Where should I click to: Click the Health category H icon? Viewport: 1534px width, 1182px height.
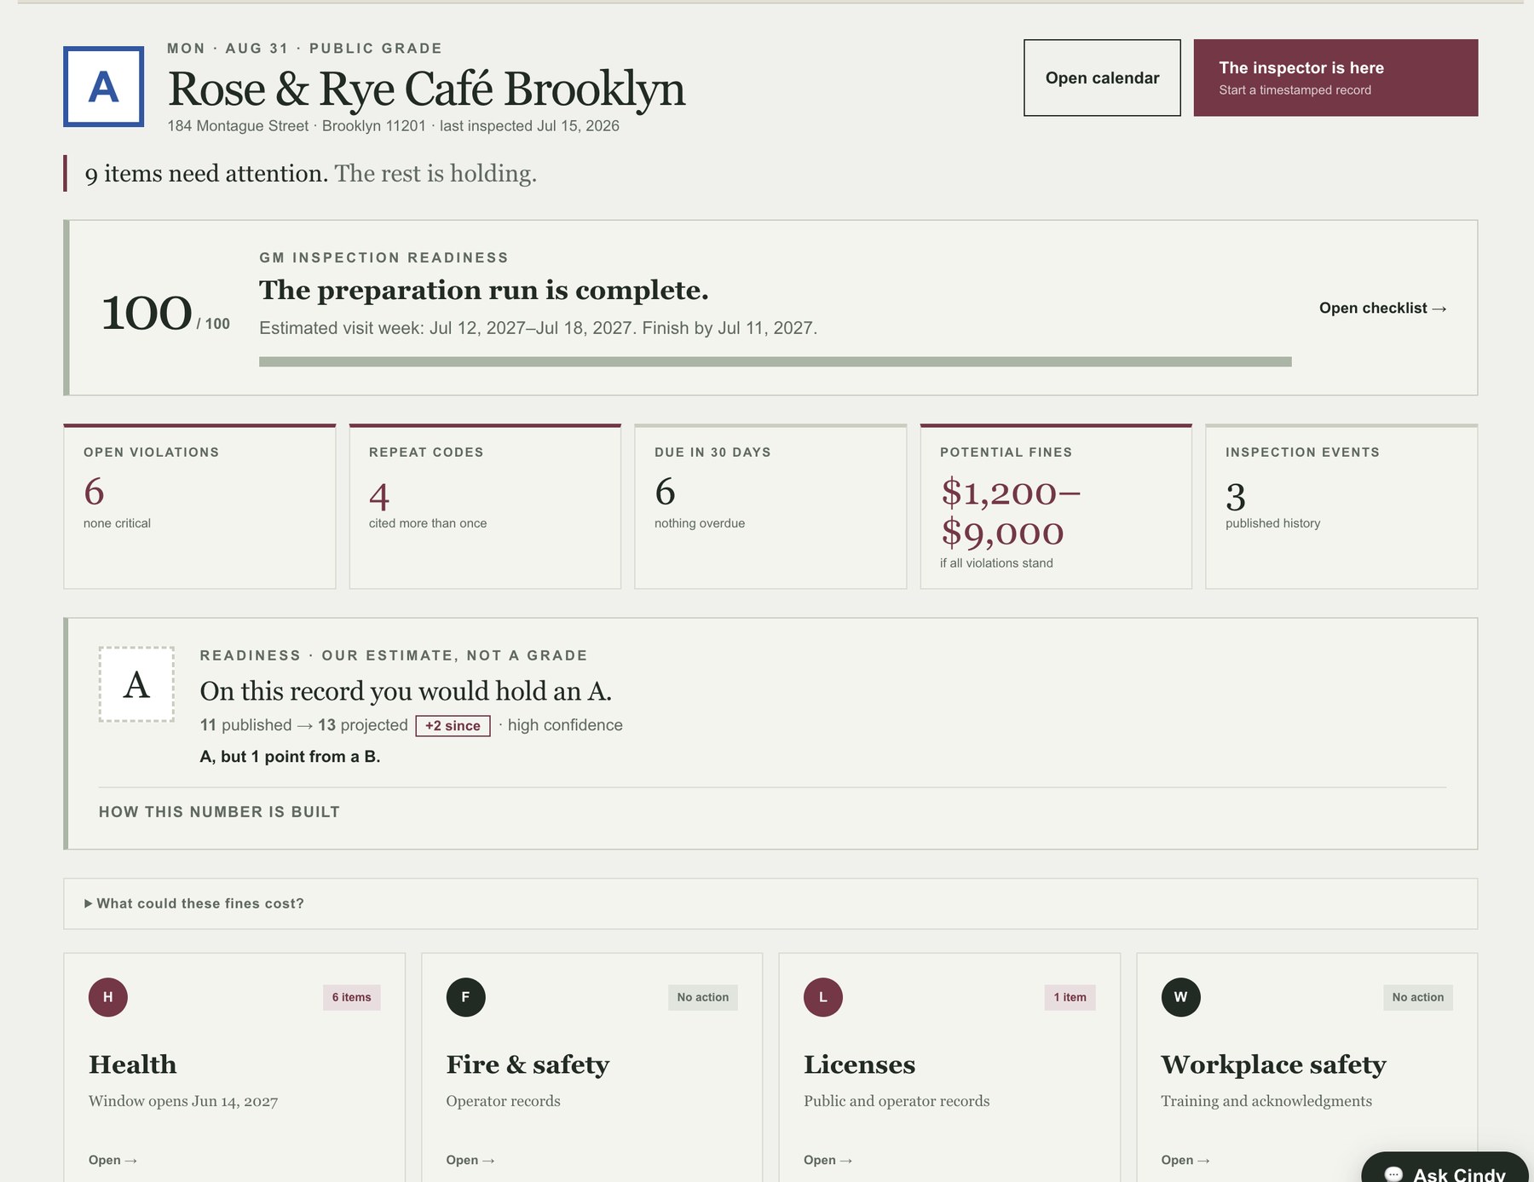pyautogui.click(x=108, y=997)
